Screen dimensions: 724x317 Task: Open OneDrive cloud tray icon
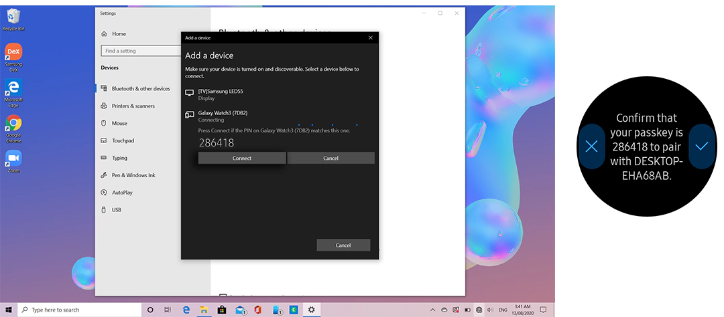tap(444, 310)
